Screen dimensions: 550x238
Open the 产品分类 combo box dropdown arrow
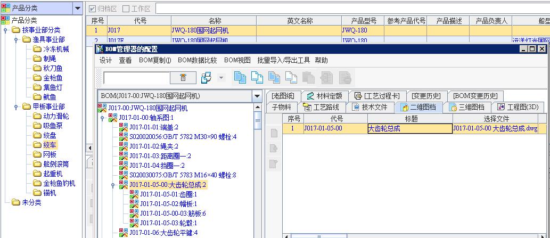click(78, 8)
